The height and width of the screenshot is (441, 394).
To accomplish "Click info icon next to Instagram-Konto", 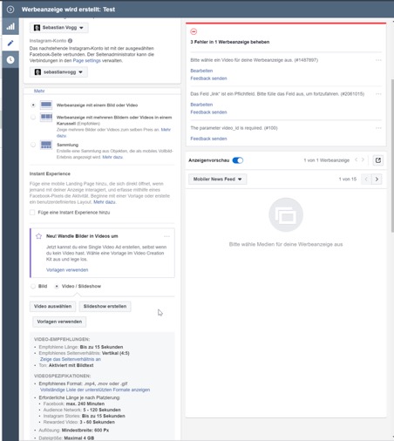I will pyautogui.click(x=71, y=41).
